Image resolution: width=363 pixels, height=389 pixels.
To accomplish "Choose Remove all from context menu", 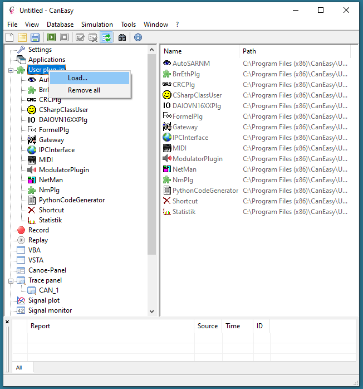I will point(90,90).
